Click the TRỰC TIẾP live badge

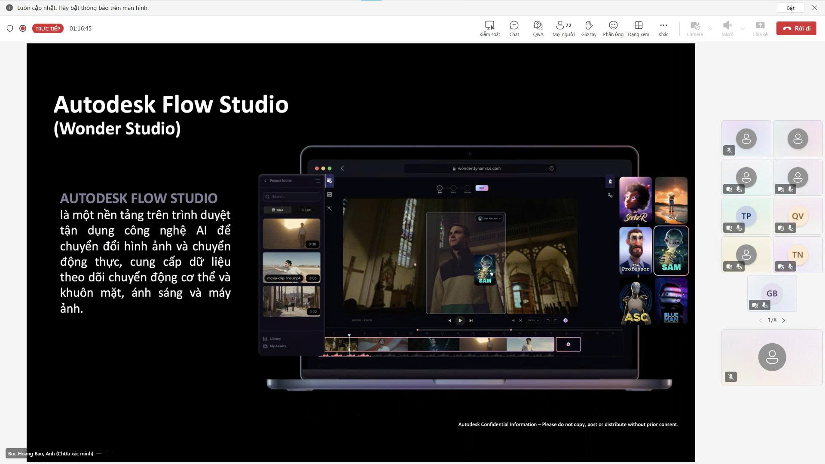[x=48, y=28]
